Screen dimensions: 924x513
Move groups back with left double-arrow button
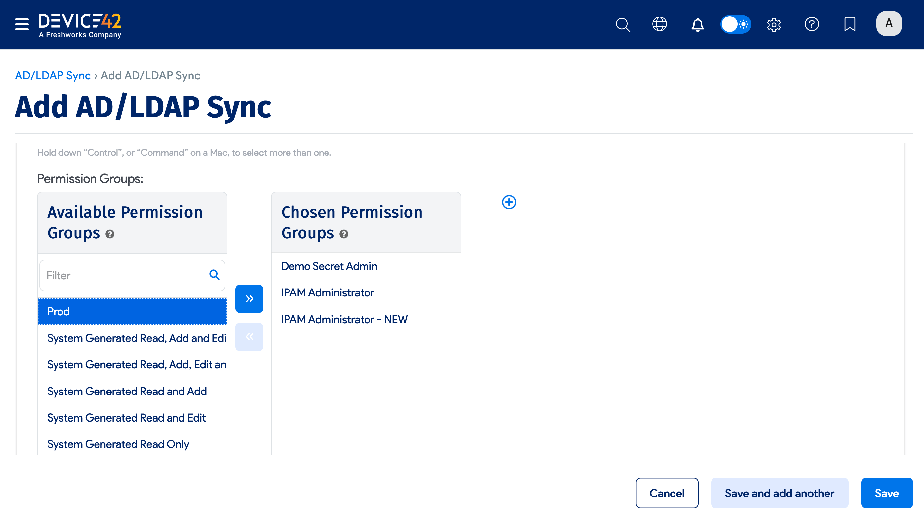click(249, 336)
